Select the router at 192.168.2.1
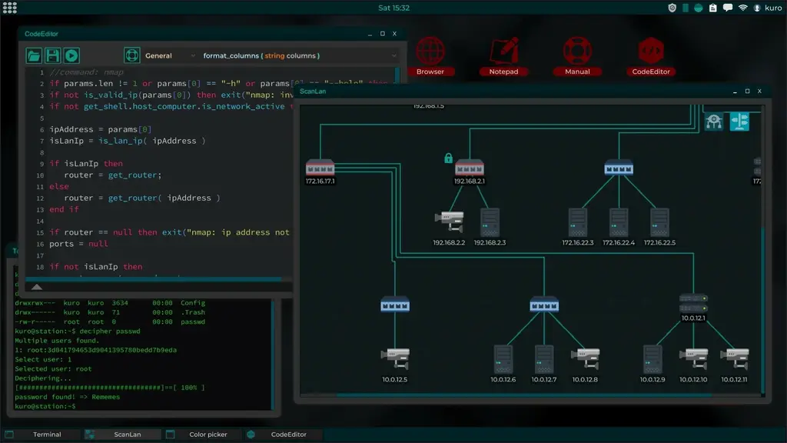The image size is (787, 443). pos(469,168)
